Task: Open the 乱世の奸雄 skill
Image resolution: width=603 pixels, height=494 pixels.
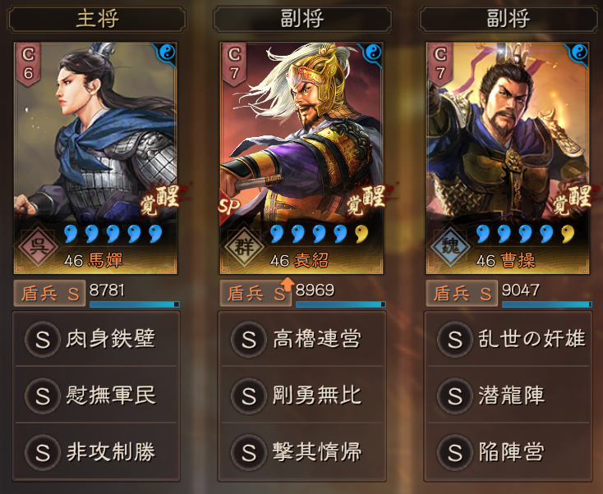Action: click(509, 339)
